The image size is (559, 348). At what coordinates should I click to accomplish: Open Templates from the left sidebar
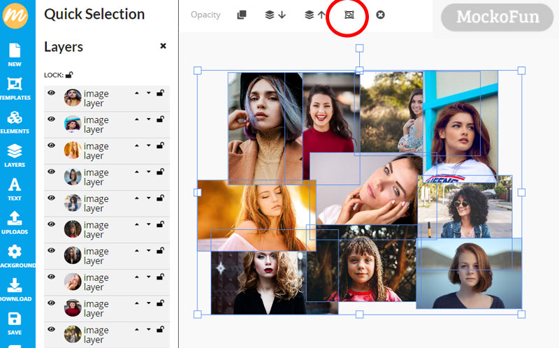click(15, 89)
